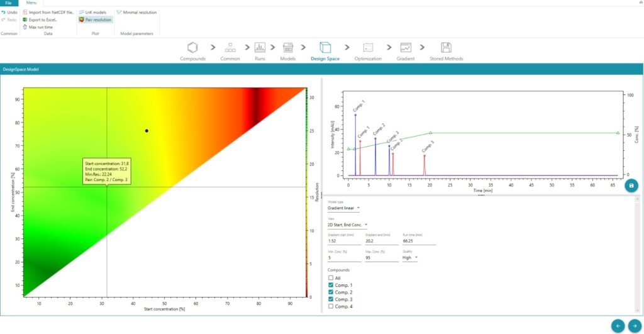Uncheck the Comp. 2 checkbox
The height and width of the screenshot is (334, 644).
coord(331,292)
